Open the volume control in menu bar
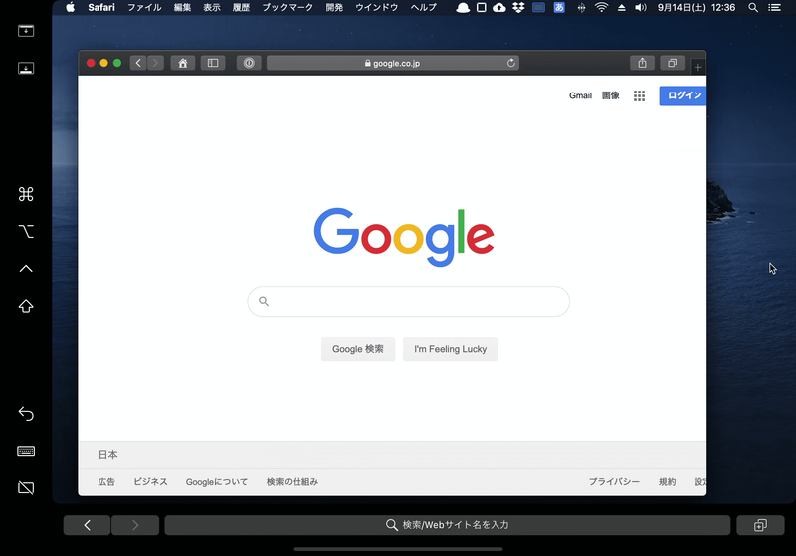 pos(641,8)
